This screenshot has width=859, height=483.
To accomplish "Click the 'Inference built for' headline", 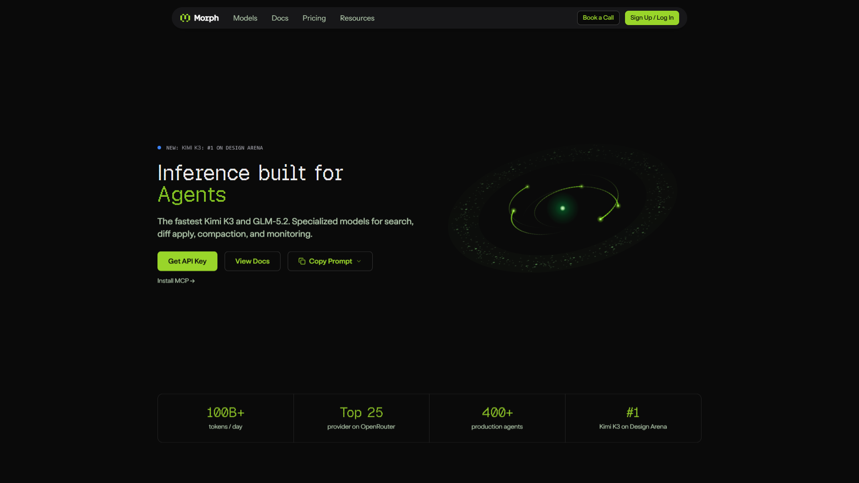I will click(251, 173).
